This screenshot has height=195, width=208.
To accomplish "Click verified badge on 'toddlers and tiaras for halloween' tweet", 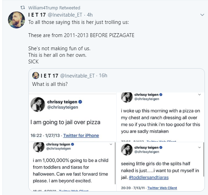I will [x=72, y=144].
